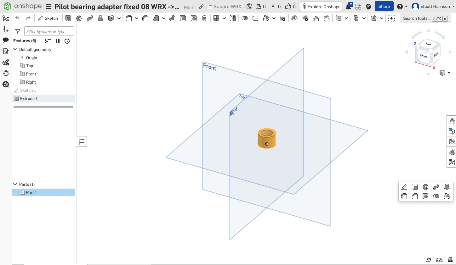Select the Shell tool in the top toolbar

[x=183, y=19]
